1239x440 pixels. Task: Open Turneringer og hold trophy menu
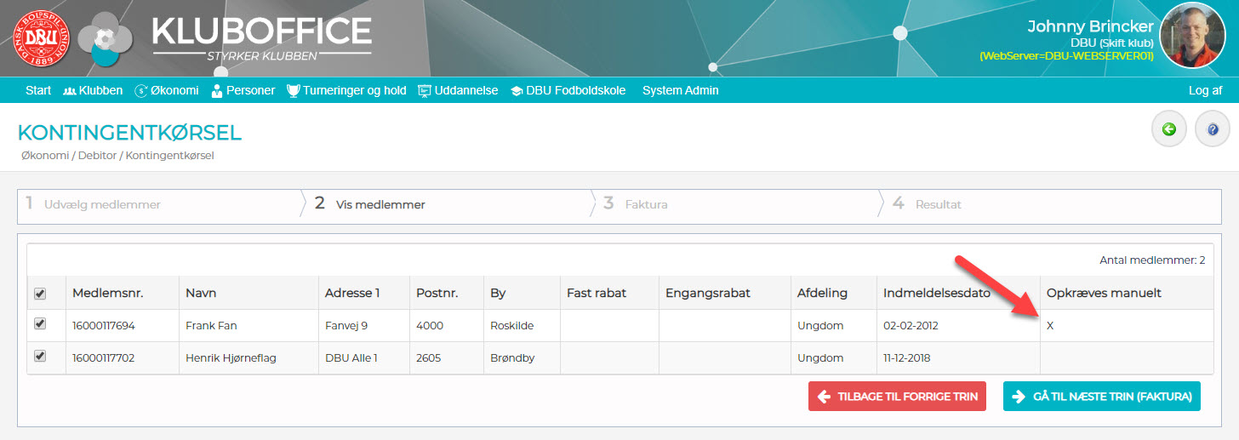(x=346, y=90)
